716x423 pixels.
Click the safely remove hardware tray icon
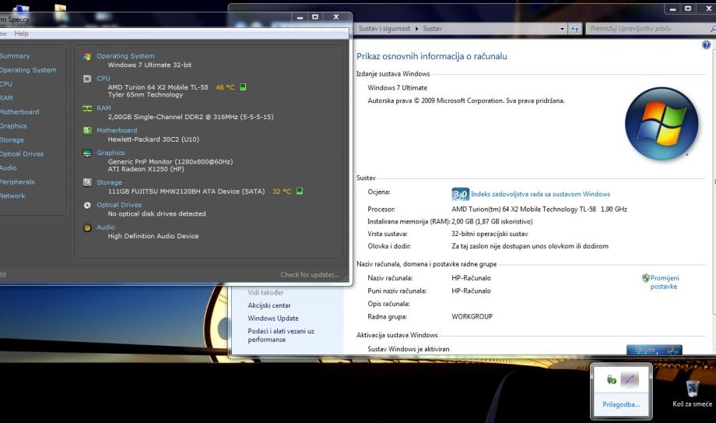[612, 379]
